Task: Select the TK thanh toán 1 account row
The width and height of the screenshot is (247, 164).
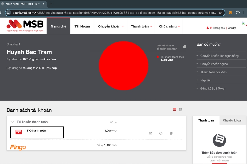Action: tap(37, 132)
